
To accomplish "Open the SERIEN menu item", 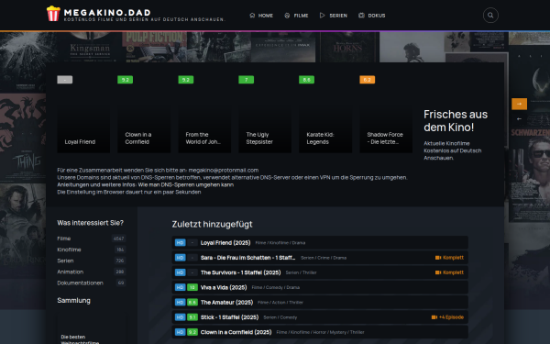I will tap(334, 16).
